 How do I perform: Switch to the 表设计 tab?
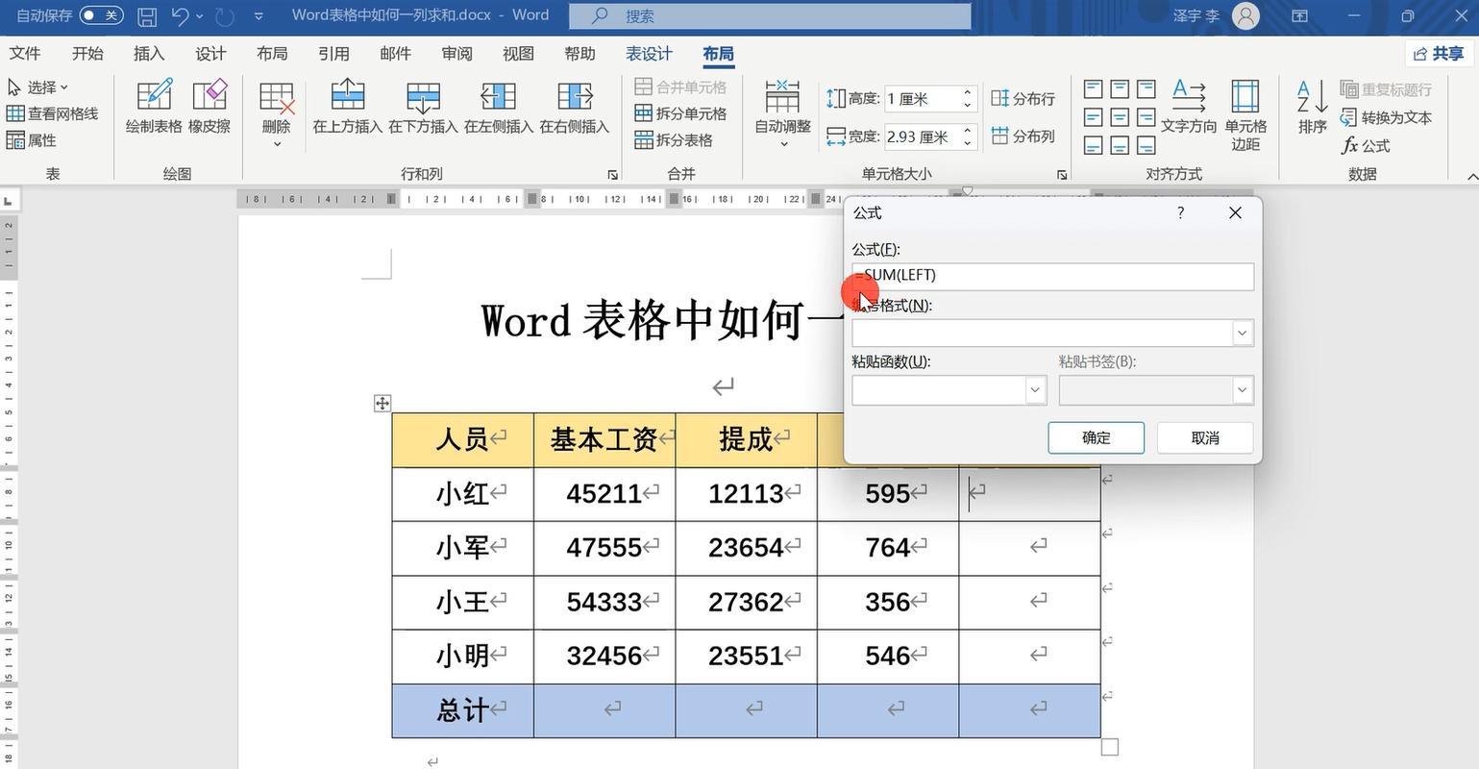pos(650,54)
